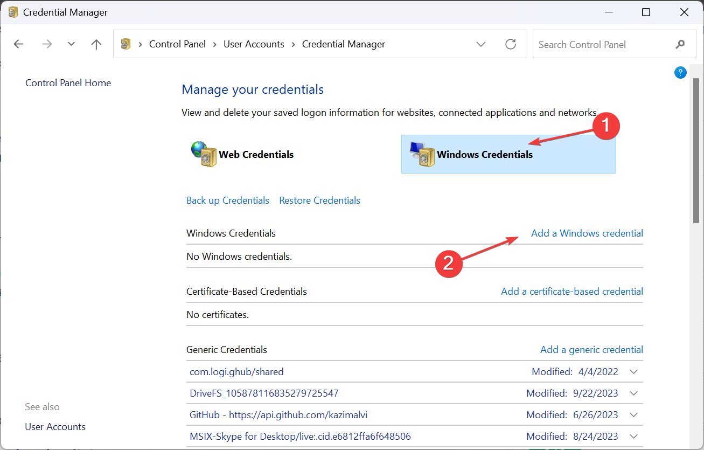Expand the GitHub credential chevron
Image resolution: width=704 pixels, height=450 pixels.
coord(633,415)
